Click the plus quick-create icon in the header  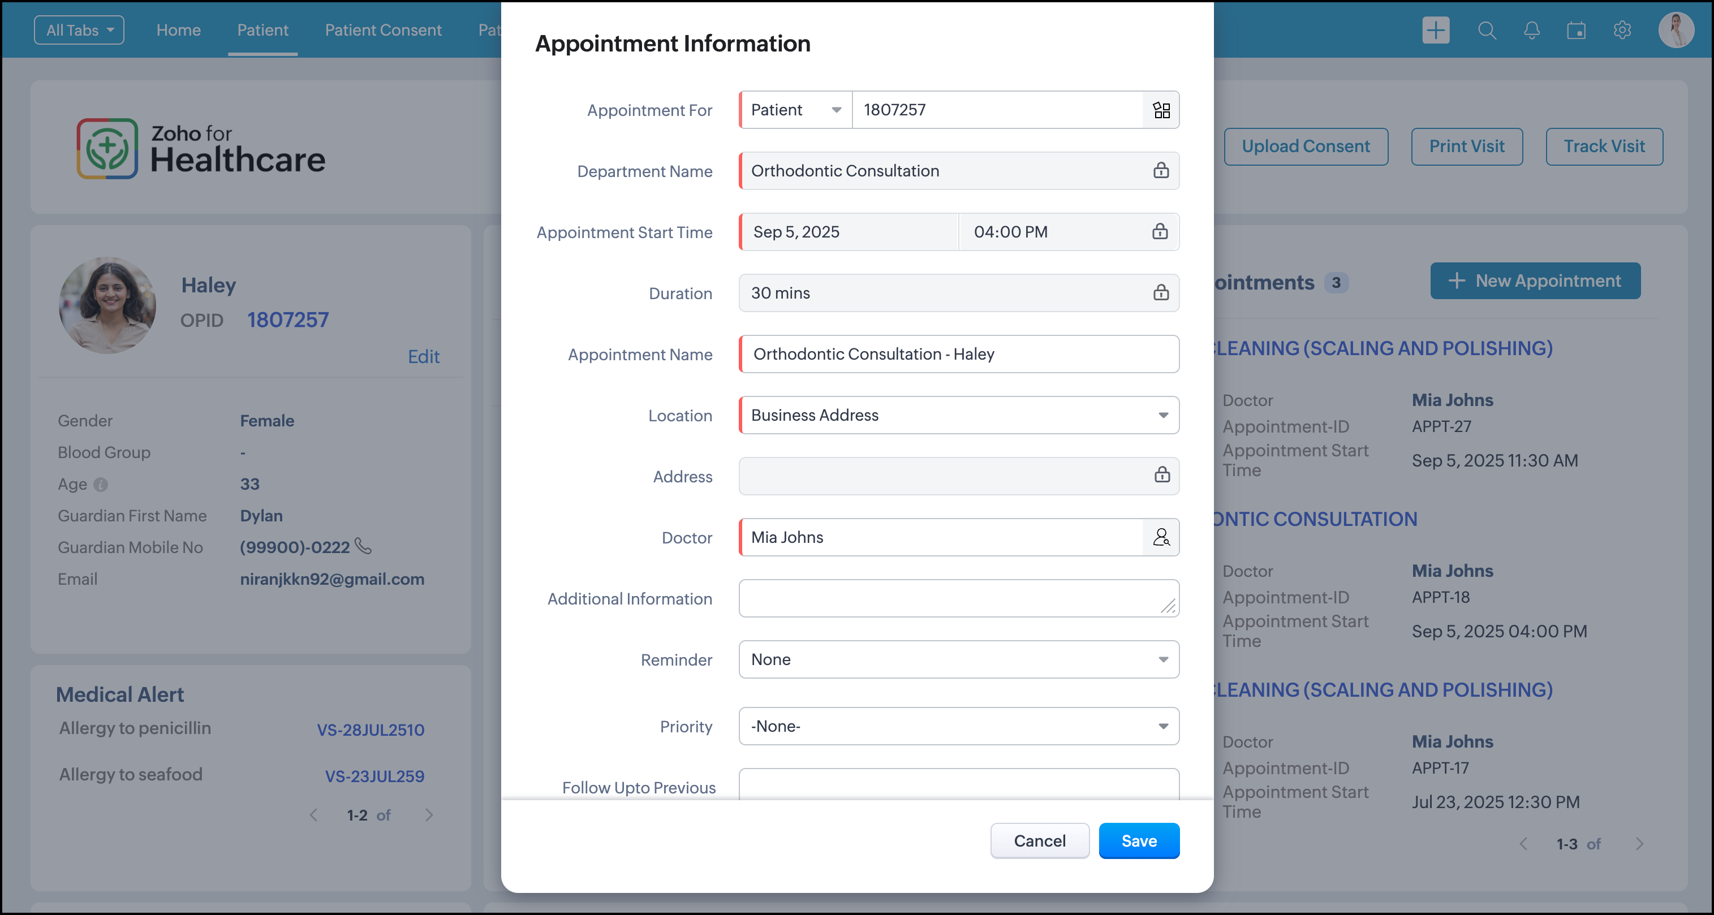1436,30
